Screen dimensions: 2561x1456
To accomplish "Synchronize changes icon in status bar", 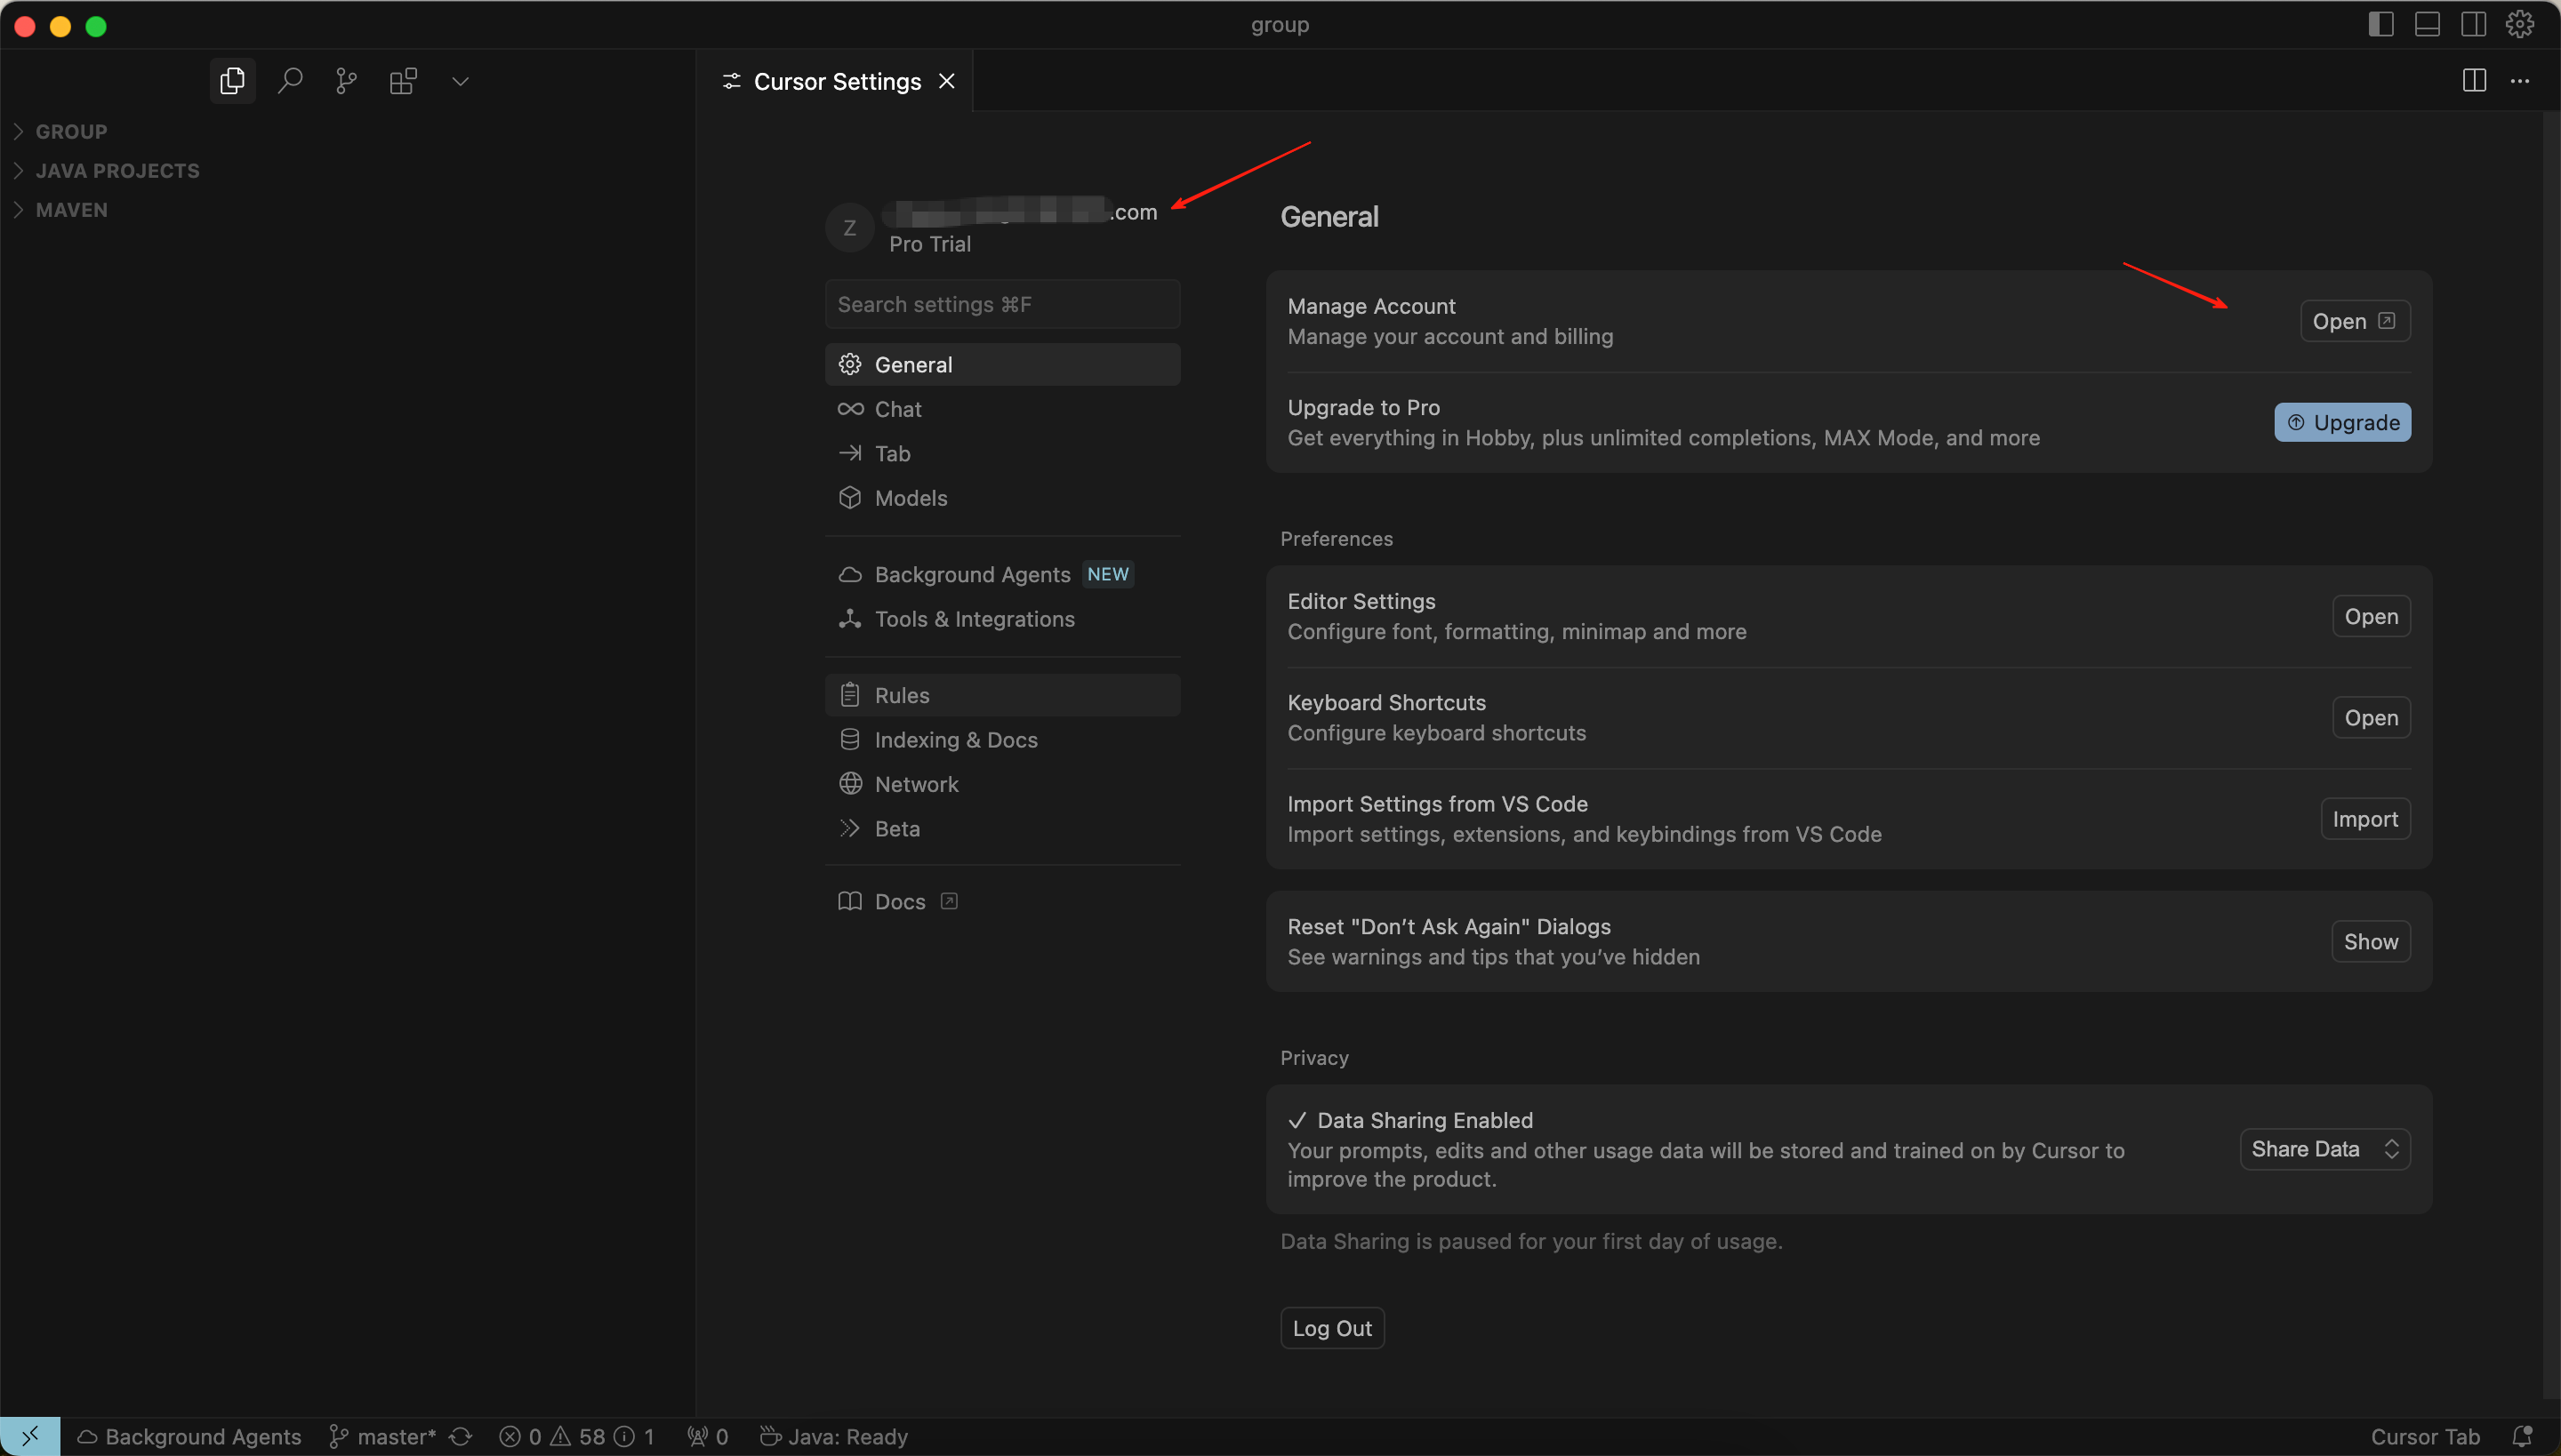I will [x=461, y=1437].
